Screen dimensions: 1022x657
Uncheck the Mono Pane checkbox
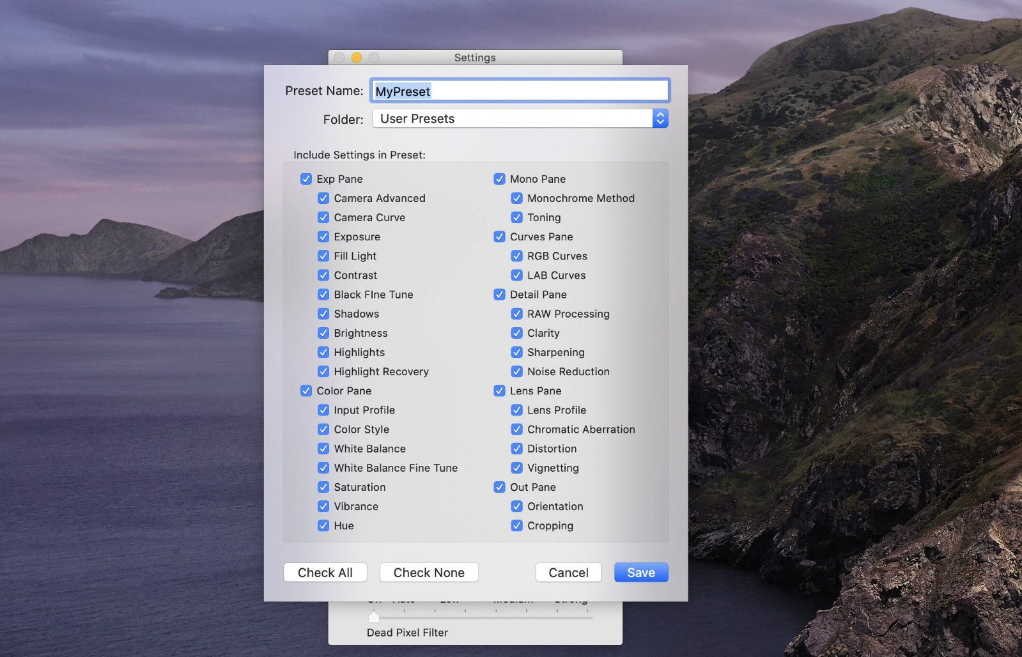pyautogui.click(x=500, y=179)
